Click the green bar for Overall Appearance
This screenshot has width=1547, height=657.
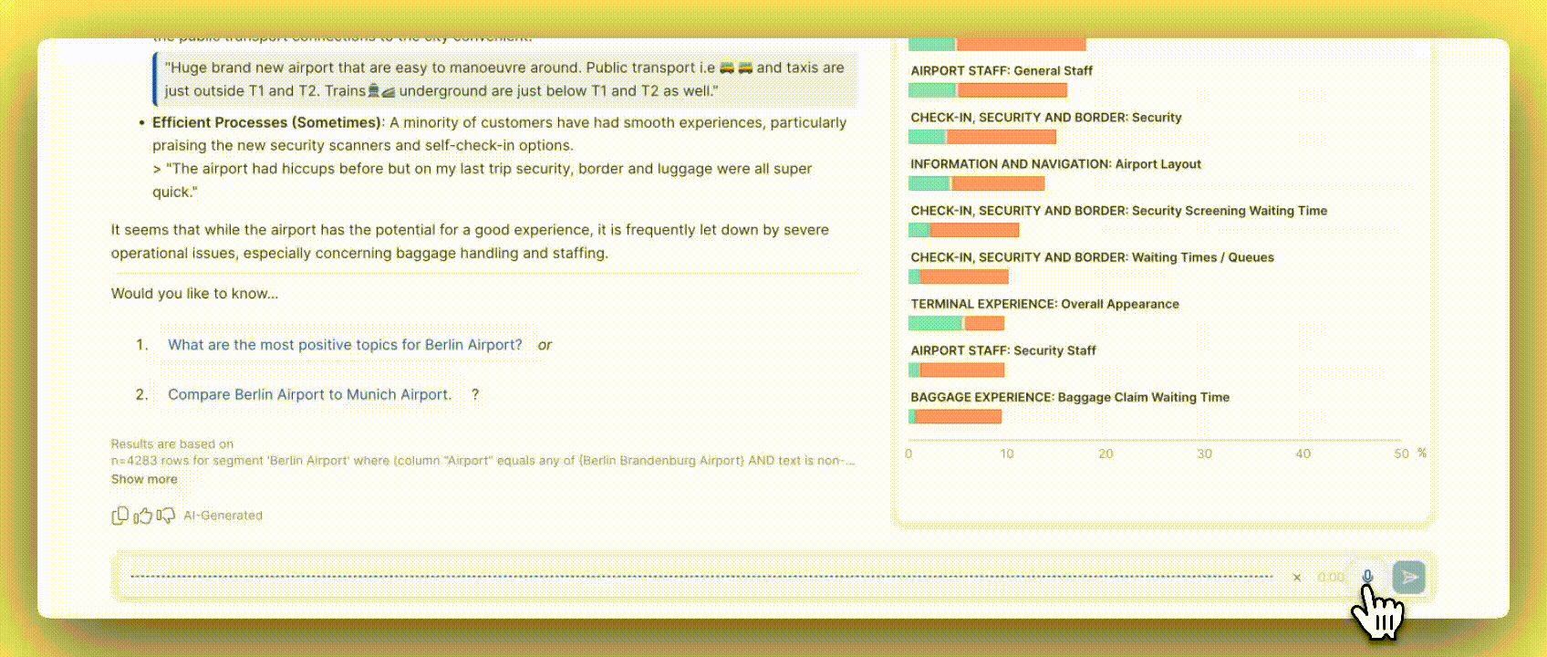click(935, 323)
